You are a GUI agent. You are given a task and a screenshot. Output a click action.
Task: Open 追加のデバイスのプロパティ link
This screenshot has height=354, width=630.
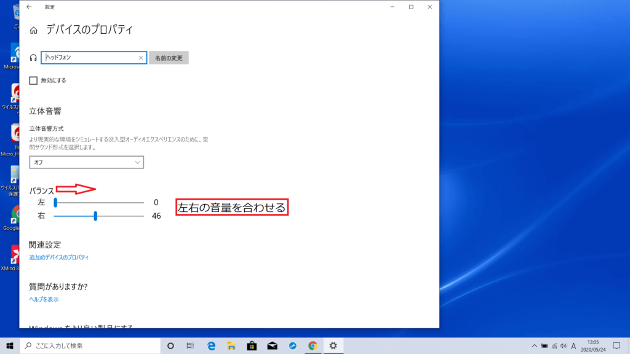click(59, 258)
